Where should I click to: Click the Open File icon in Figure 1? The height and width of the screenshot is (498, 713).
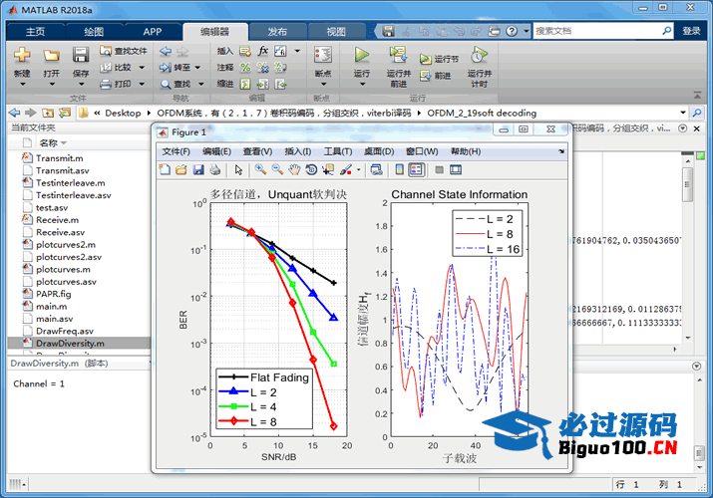(x=180, y=169)
